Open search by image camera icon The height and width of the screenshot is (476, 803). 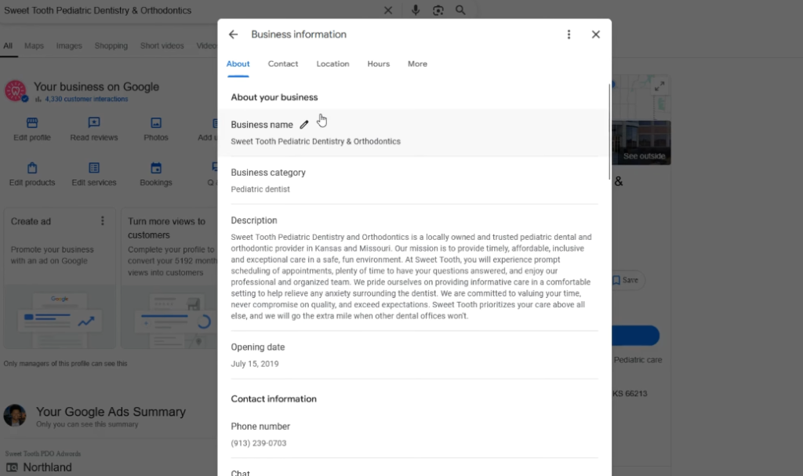(438, 10)
